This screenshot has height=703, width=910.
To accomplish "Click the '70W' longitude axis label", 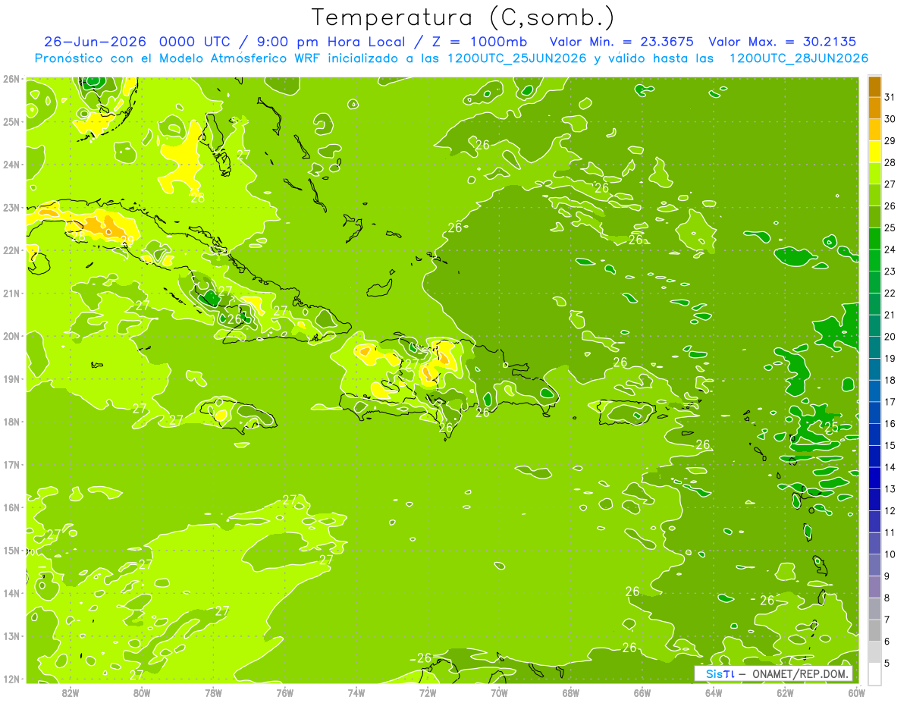I will tap(499, 692).
